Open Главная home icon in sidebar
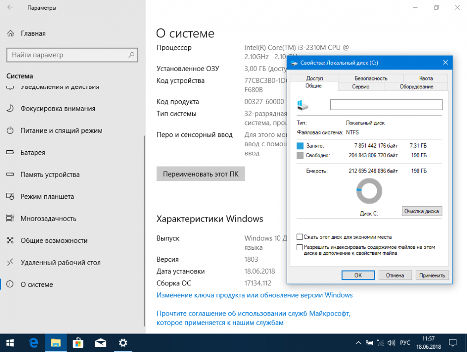 (11, 33)
